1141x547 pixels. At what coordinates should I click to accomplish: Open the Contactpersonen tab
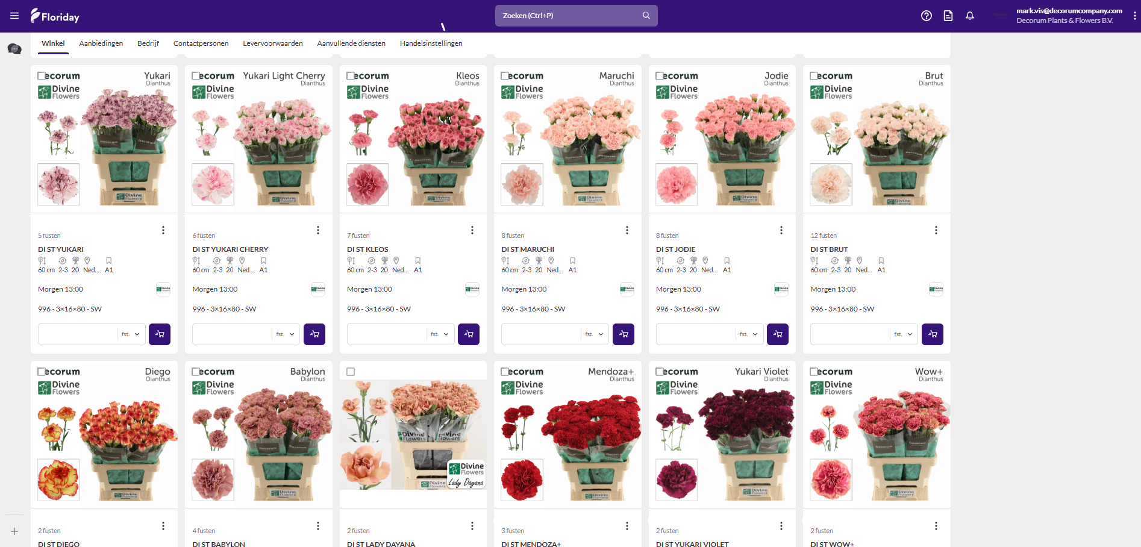point(201,43)
